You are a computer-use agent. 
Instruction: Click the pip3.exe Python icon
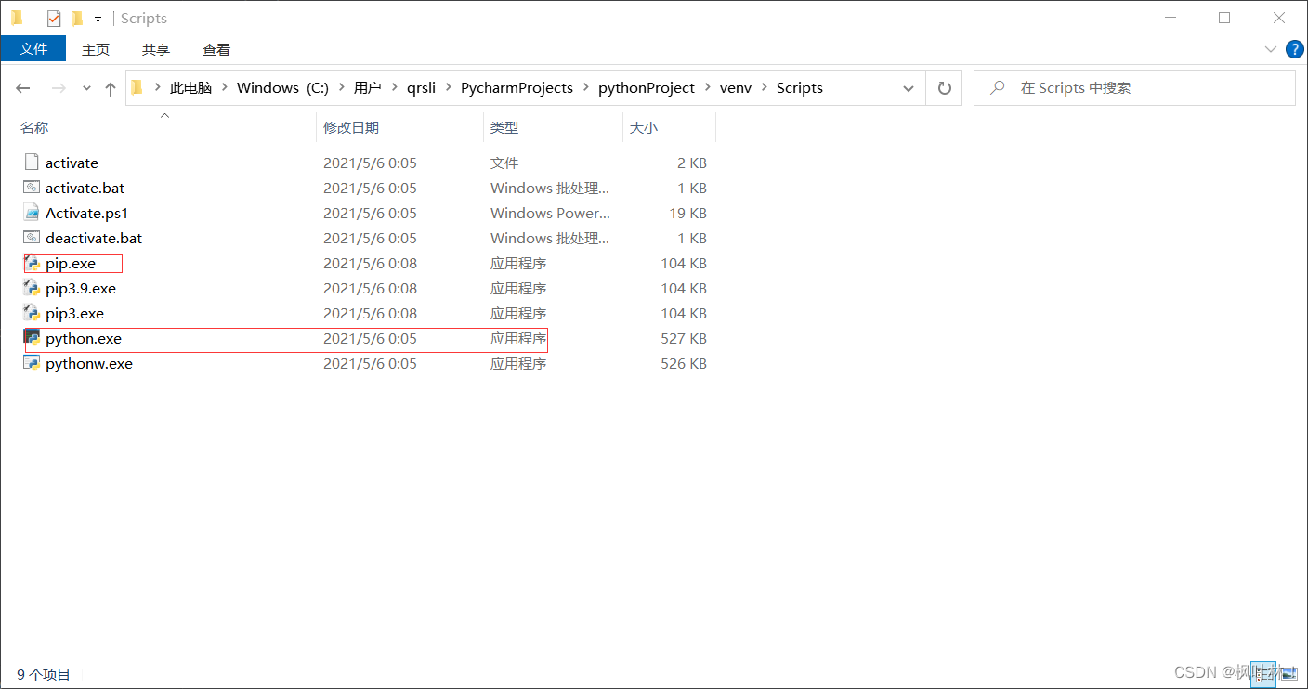(32, 313)
